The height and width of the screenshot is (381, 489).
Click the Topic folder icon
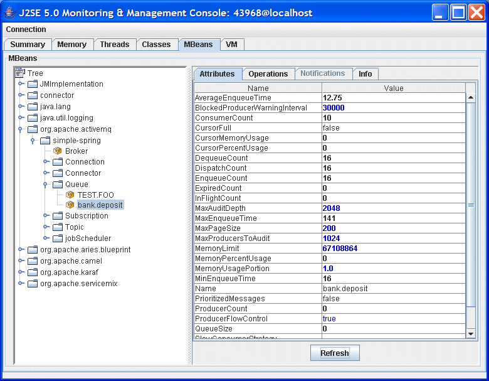tap(58, 227)
